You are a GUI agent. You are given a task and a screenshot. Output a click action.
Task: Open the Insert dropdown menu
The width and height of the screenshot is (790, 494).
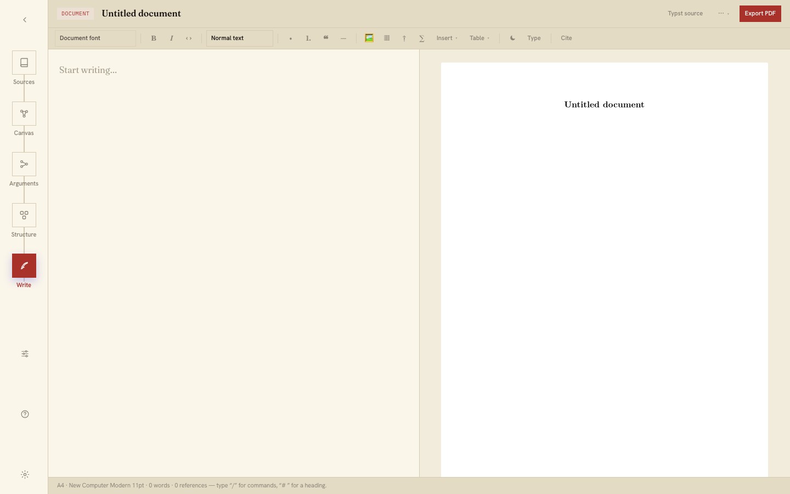(447, 38)
